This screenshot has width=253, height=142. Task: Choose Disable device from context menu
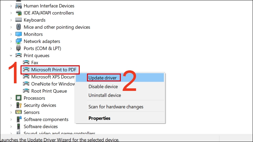point(104,86)
